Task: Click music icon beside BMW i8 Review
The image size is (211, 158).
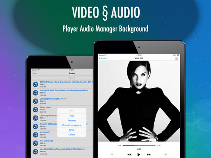Action: [36, 84]
